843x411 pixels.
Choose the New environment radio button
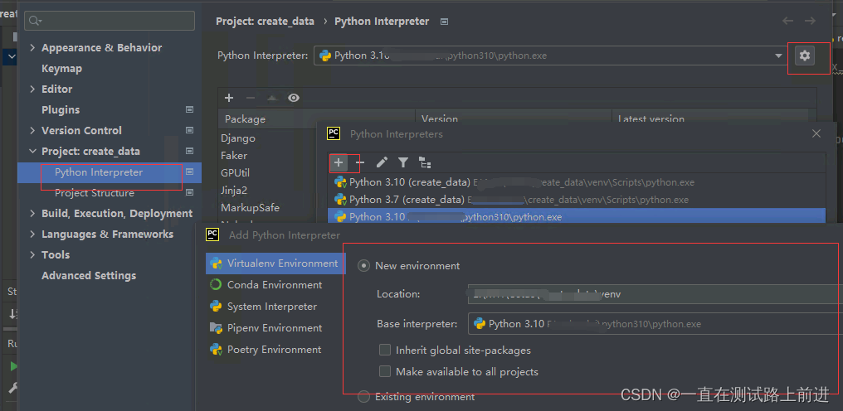click(x=364, y=265)
